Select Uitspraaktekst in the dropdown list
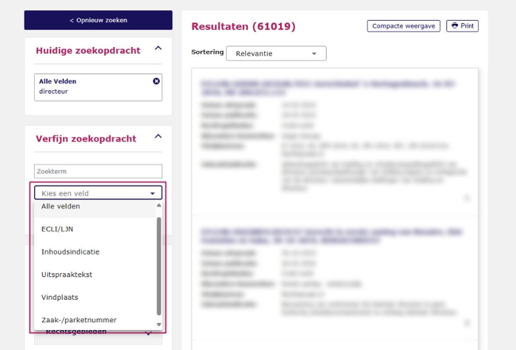The height and width of the screenshot is (350, 516). (x=67, y=274)
